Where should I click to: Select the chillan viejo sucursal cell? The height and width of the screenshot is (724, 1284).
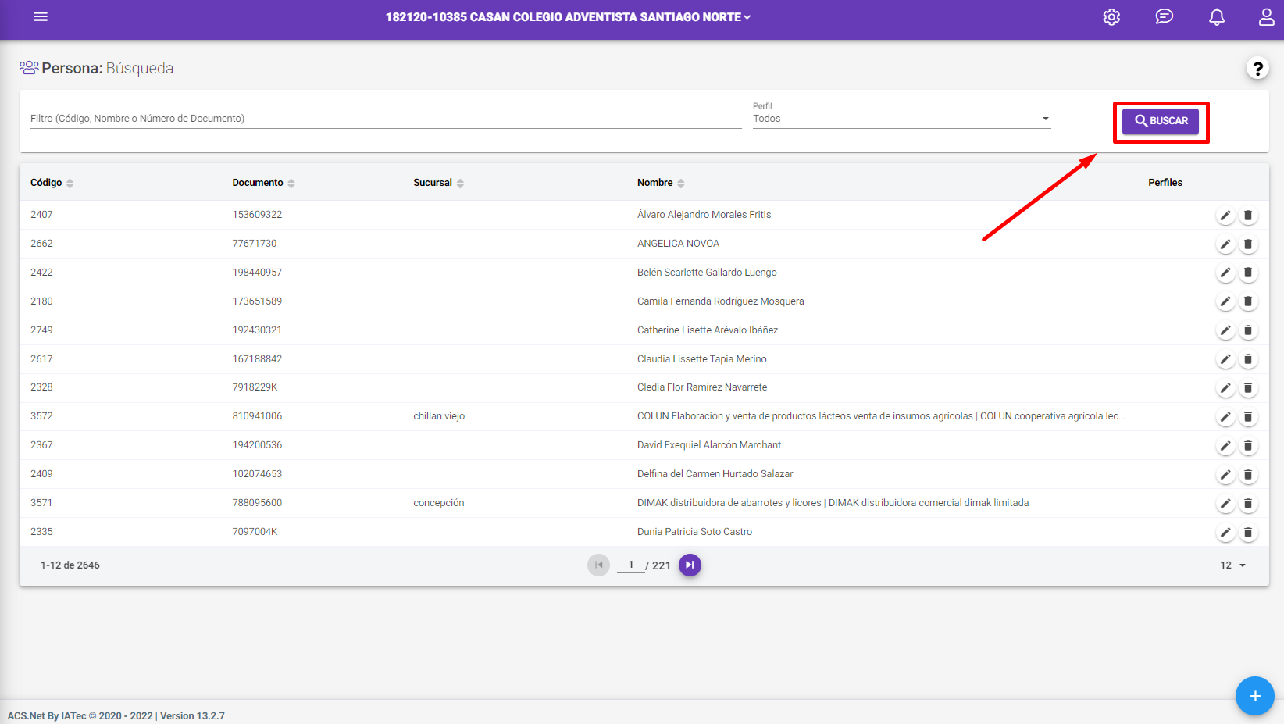pyautogui.click(x=439, y=416)
